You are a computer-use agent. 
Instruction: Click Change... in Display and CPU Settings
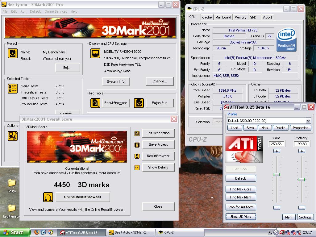tap(160, 81)
